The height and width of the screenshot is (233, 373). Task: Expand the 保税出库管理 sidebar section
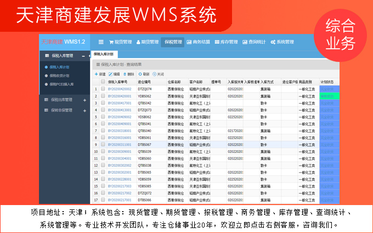point(84,100)
